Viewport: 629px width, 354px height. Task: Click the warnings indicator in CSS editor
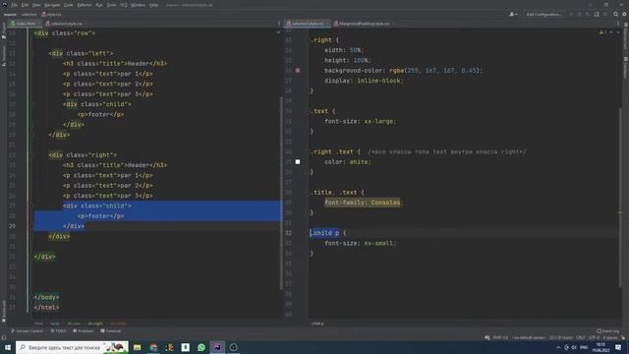pos(602,32)
